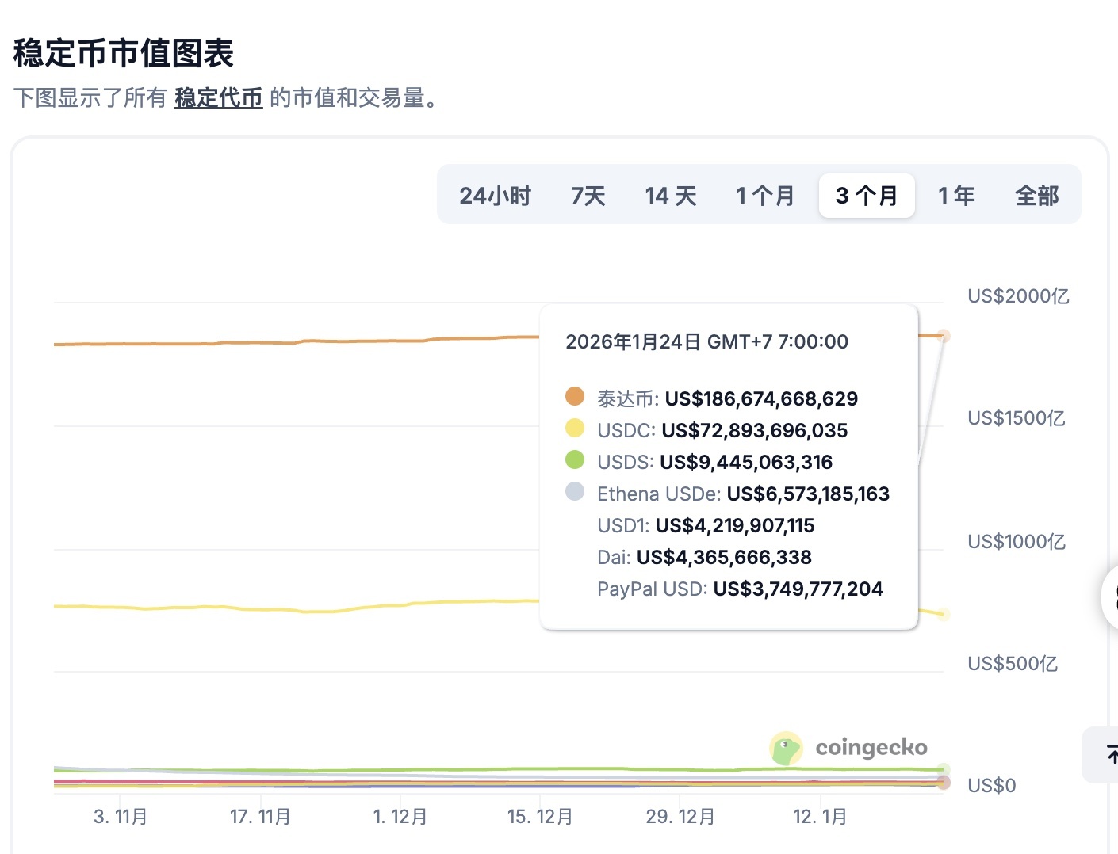
Task: Click the tooltip date 2026年1月24日
Action: [633, 341]
